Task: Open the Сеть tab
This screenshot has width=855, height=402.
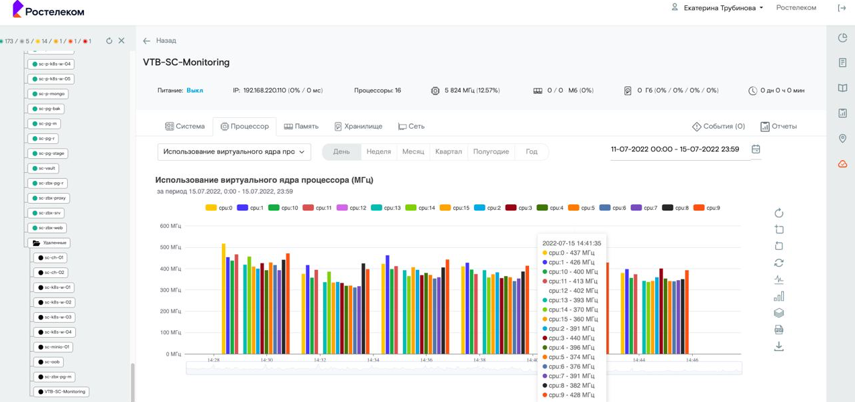Action: click(x=411, y=127)
